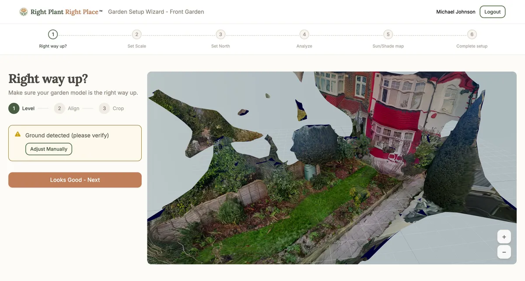Jump to step 2 Set Scale
This screenshot has height=281, width=525.
point(136,35)
